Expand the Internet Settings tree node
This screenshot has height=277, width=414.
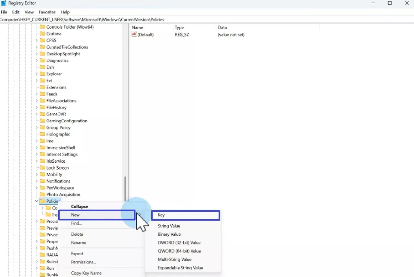[x=37, y=155]
